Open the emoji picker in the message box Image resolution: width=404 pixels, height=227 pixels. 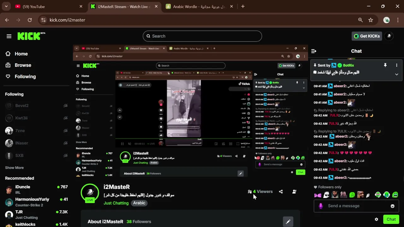393,206
